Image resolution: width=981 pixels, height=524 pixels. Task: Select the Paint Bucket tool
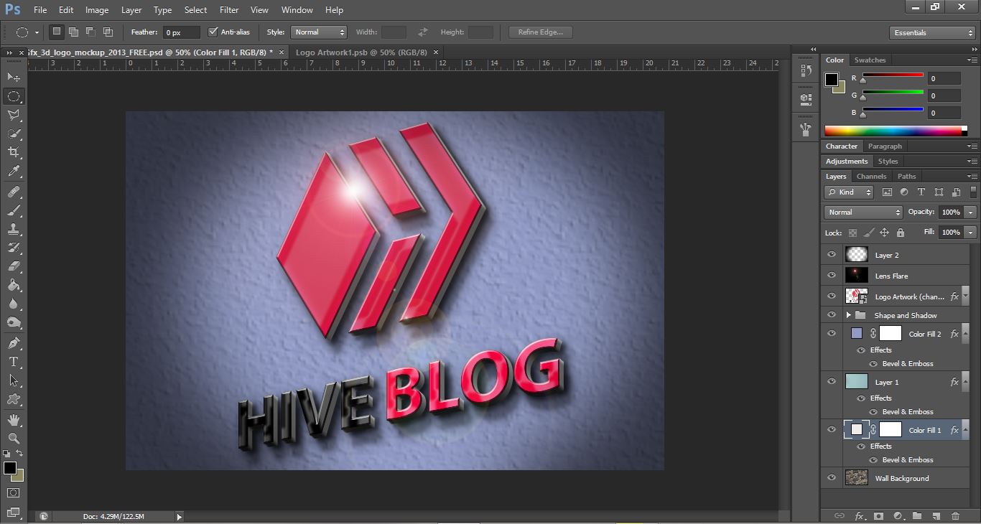point(14,285)
